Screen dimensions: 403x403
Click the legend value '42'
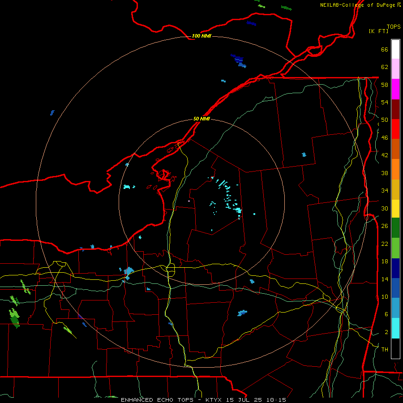pyautogui.click(x=385, y=155)
